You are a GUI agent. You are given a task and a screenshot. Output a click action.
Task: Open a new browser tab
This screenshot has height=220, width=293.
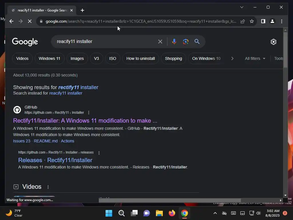(82, 10)
